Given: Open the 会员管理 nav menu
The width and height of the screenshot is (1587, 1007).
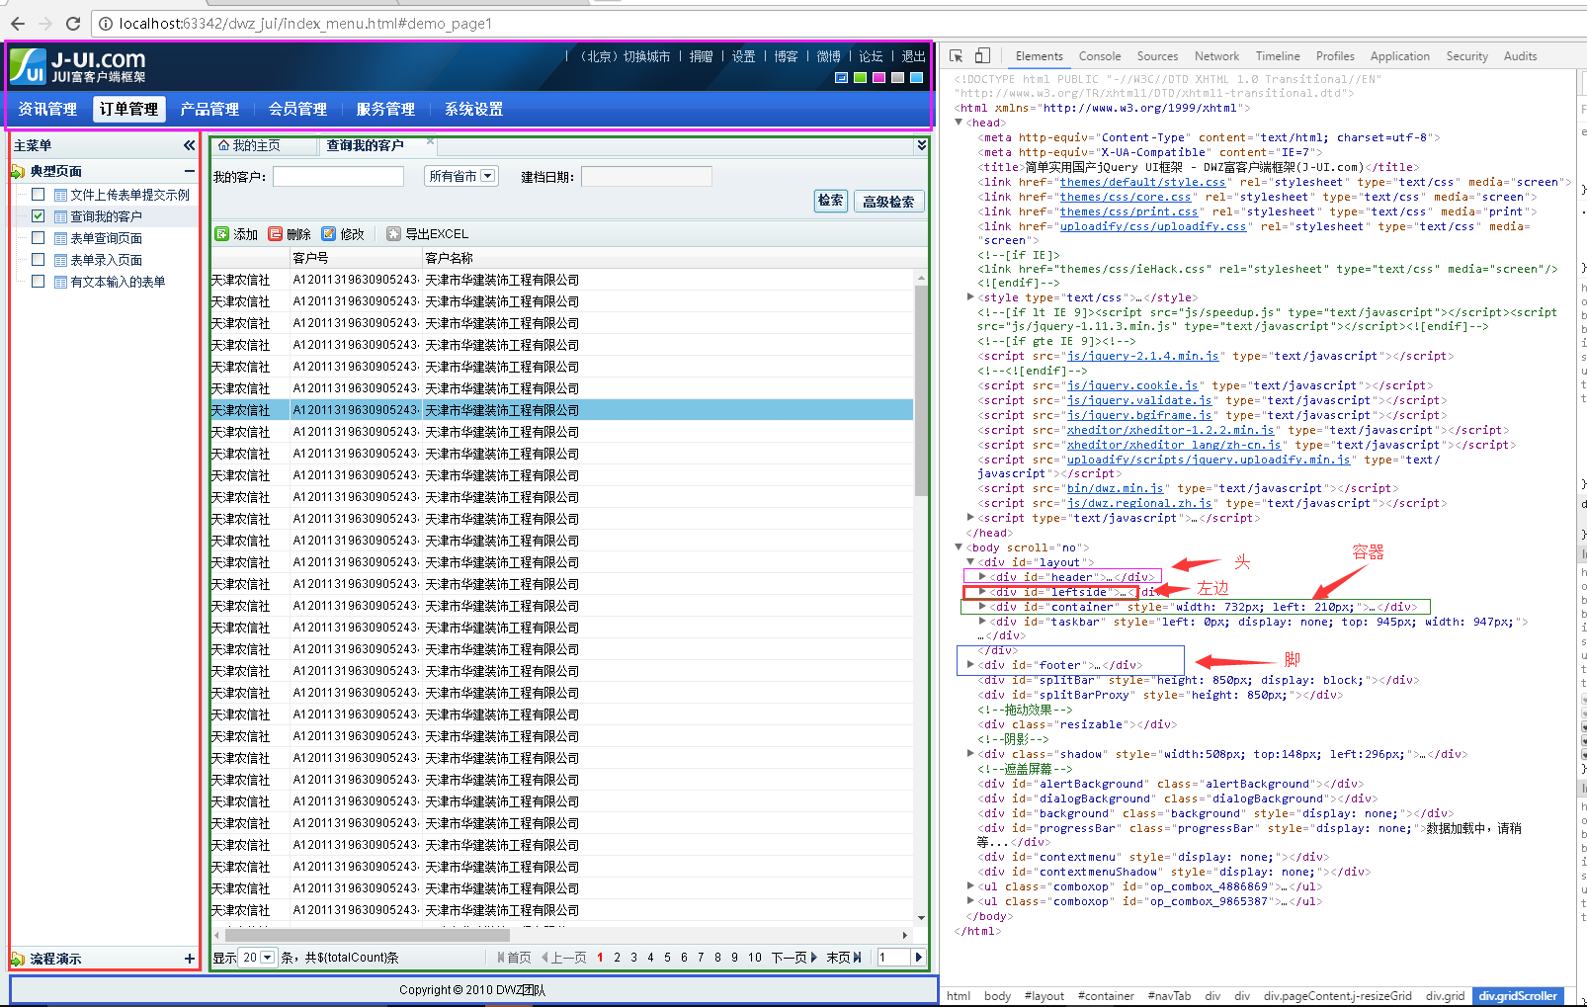Looking at the screenshot, I should (297, 109).
